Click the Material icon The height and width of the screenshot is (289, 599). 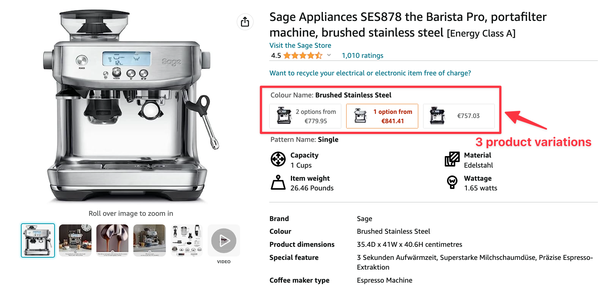click(452, 159)
